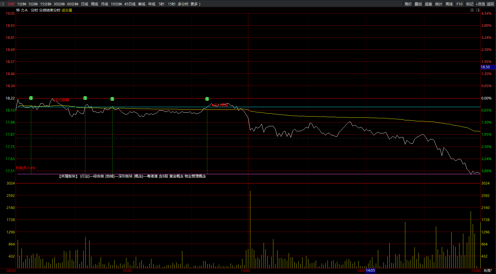Click the 粤港澳 concept text
496x274 pixels.
(152, 176)
